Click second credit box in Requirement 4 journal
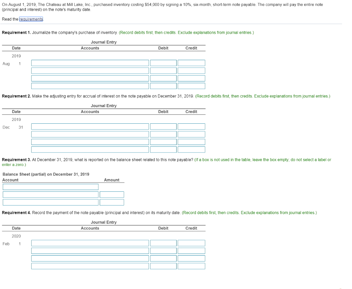Viewport: 352px width, 289px height. click(x=191, y=251)
